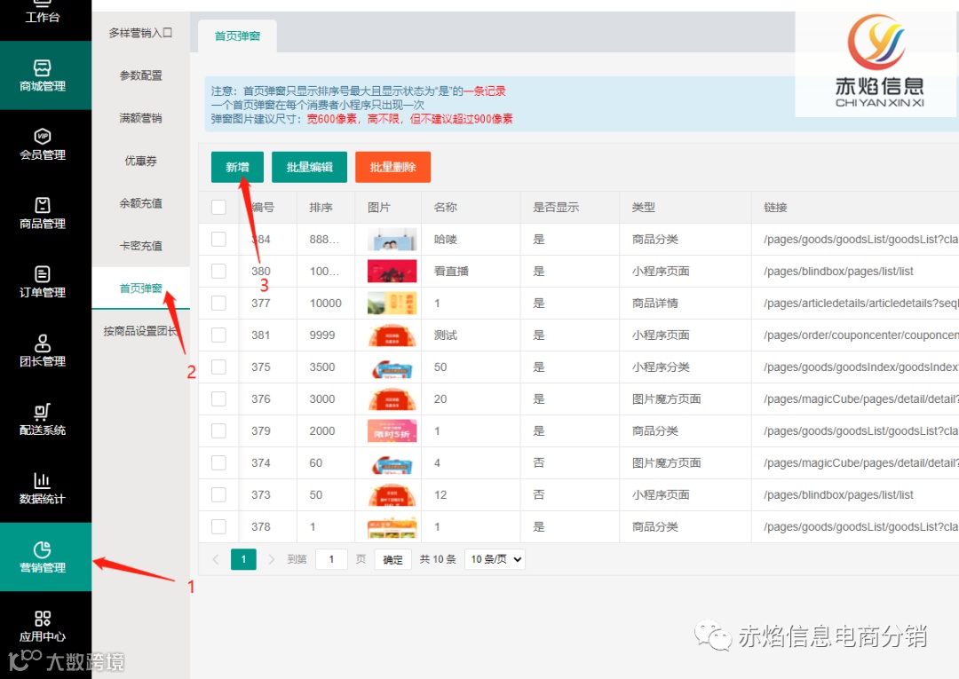Open image thumbnail for row 379
Screen dimensions: 959x679
[x=392, y=430]
